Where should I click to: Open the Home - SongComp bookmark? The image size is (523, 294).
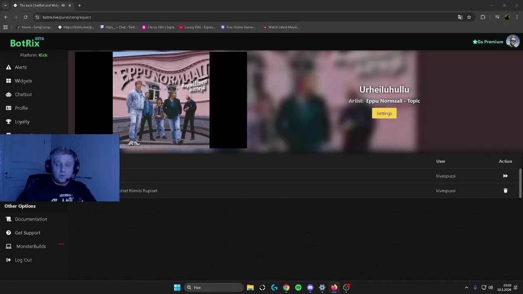(x=34, y=27)
